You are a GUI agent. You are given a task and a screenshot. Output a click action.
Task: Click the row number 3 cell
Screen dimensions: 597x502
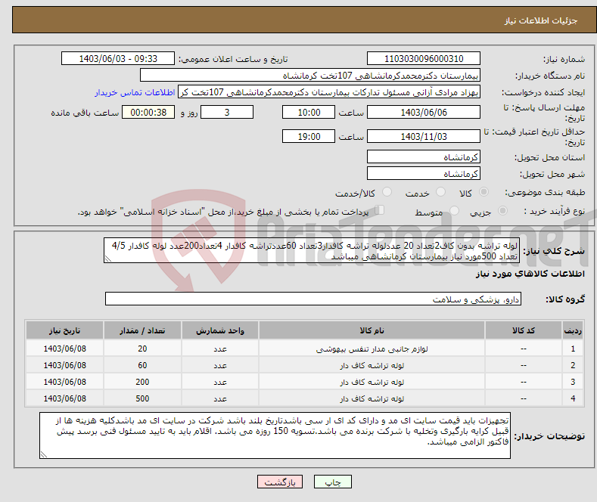(573, 383)
